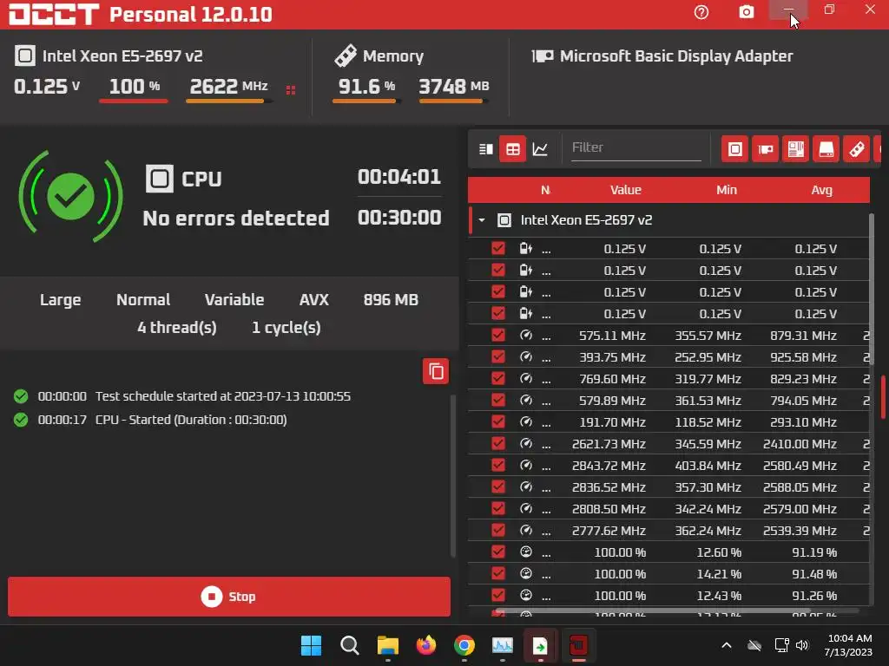The width and height of the screenshot is (889, 666).
Task: Click the memory usage 91.6 % bar
Action: 366,101
